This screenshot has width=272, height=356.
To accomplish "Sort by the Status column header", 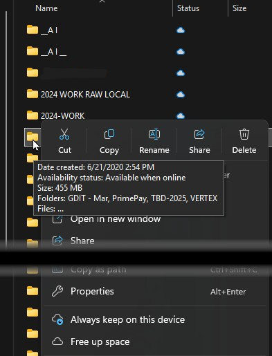I will click(x=188, y=8).
